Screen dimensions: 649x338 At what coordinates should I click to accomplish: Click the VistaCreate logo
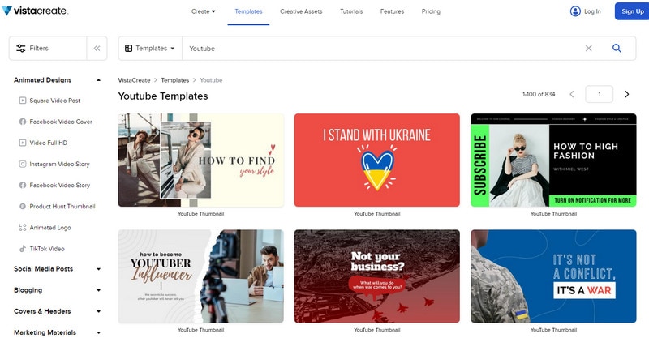click(x=35, y=11)
